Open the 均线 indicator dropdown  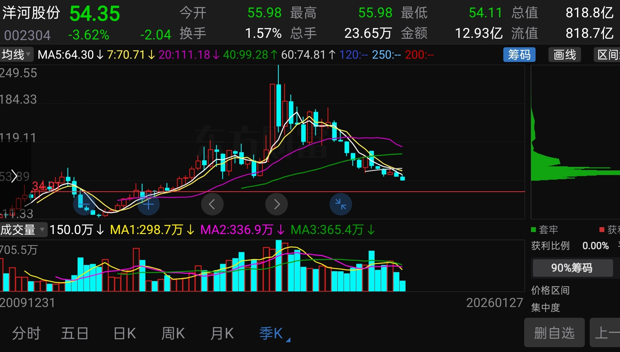pos(16,54)
